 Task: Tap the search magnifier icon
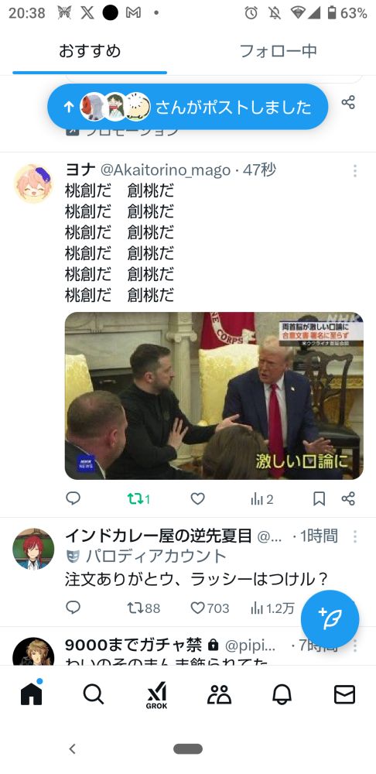[94, 694]
